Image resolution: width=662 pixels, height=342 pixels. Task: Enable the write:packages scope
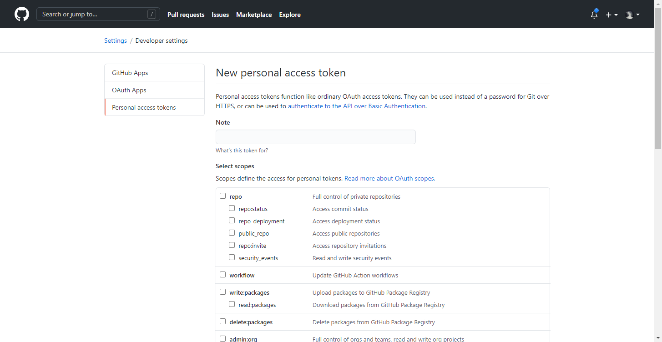(223, 292)
